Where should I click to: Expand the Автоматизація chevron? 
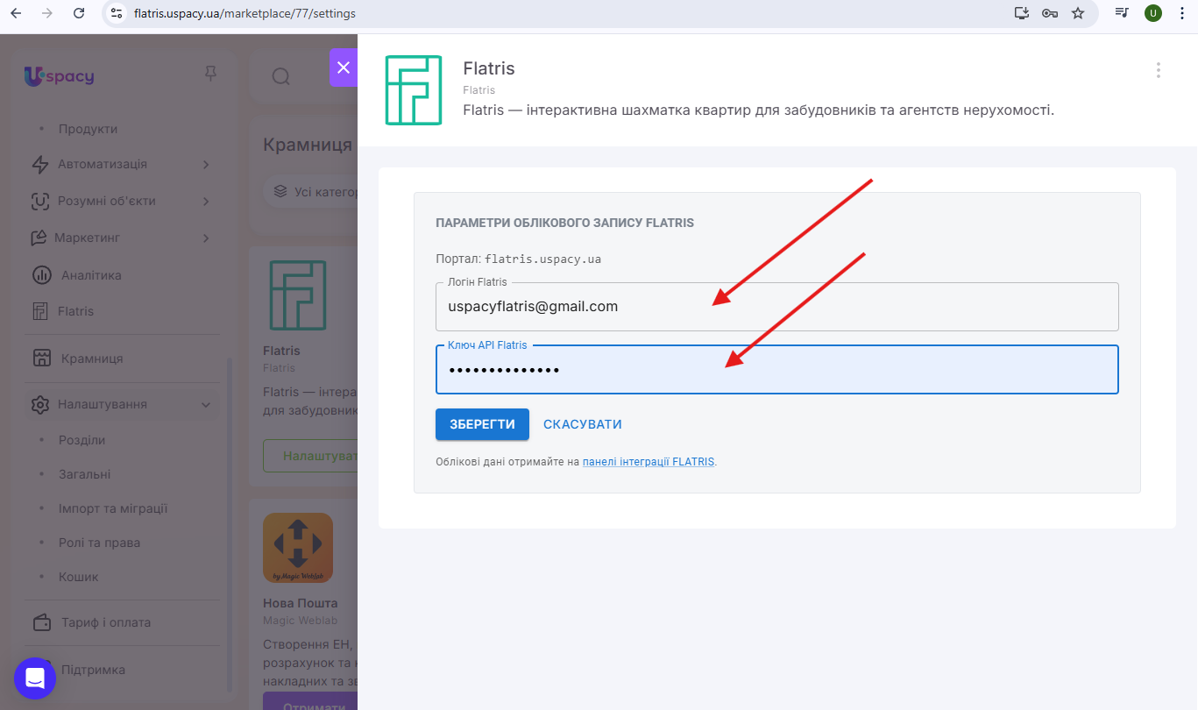(206, 164)
